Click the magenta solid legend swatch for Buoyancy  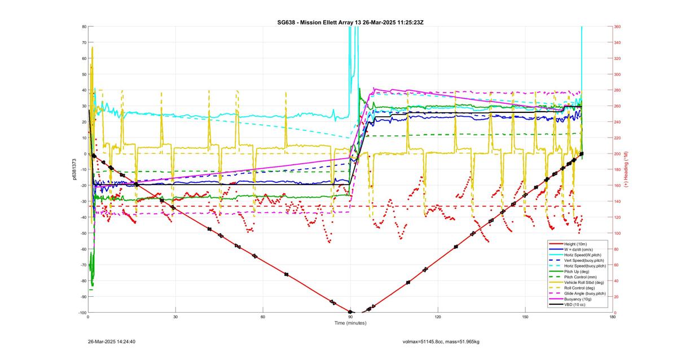[555, 299]
